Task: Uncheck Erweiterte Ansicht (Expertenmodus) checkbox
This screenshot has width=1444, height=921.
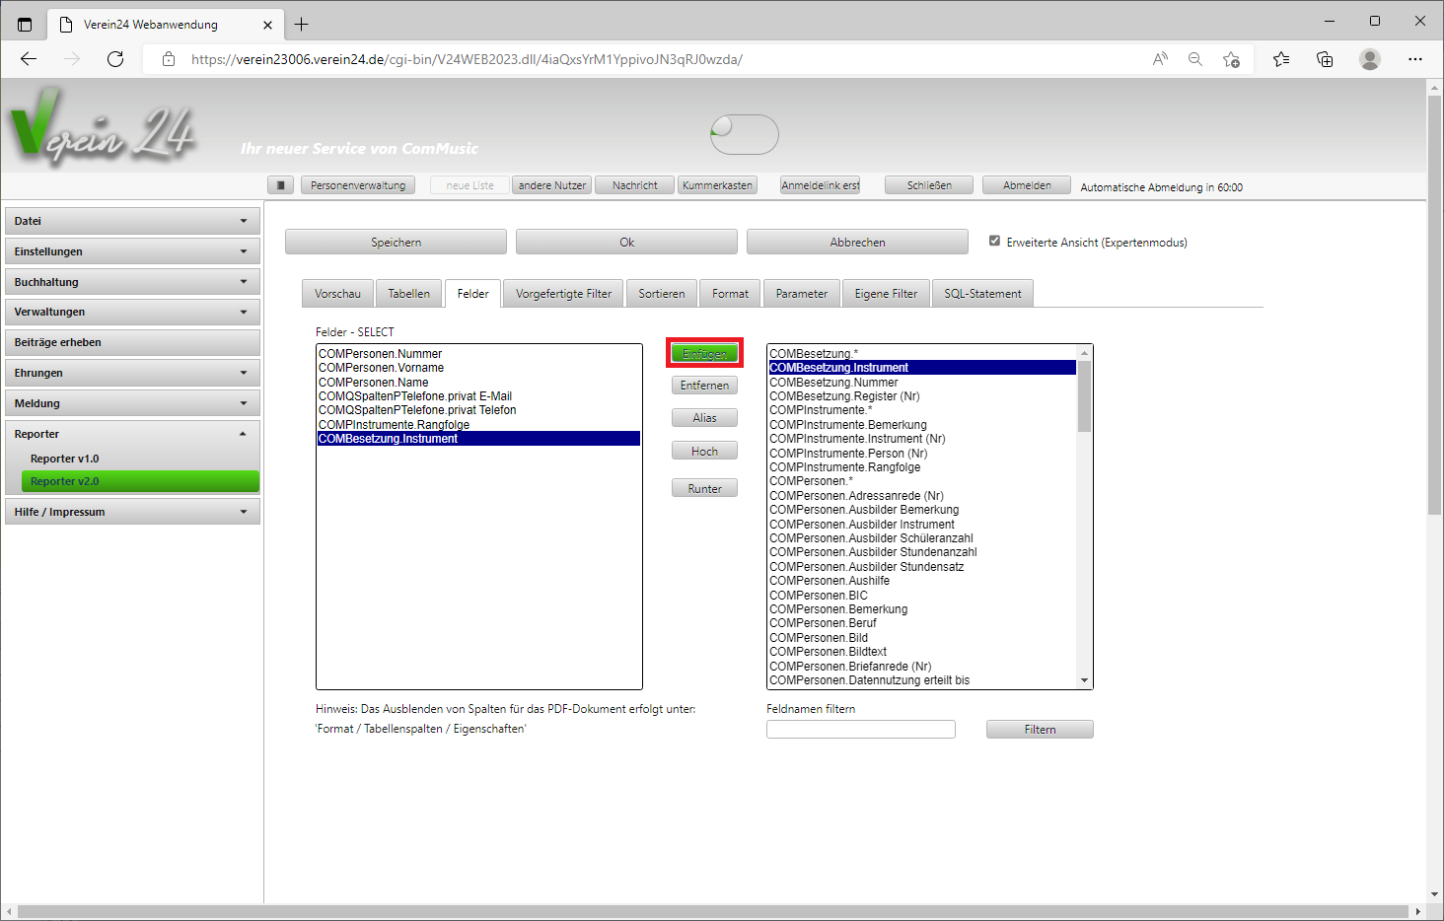Action: [x=994, y=241]
